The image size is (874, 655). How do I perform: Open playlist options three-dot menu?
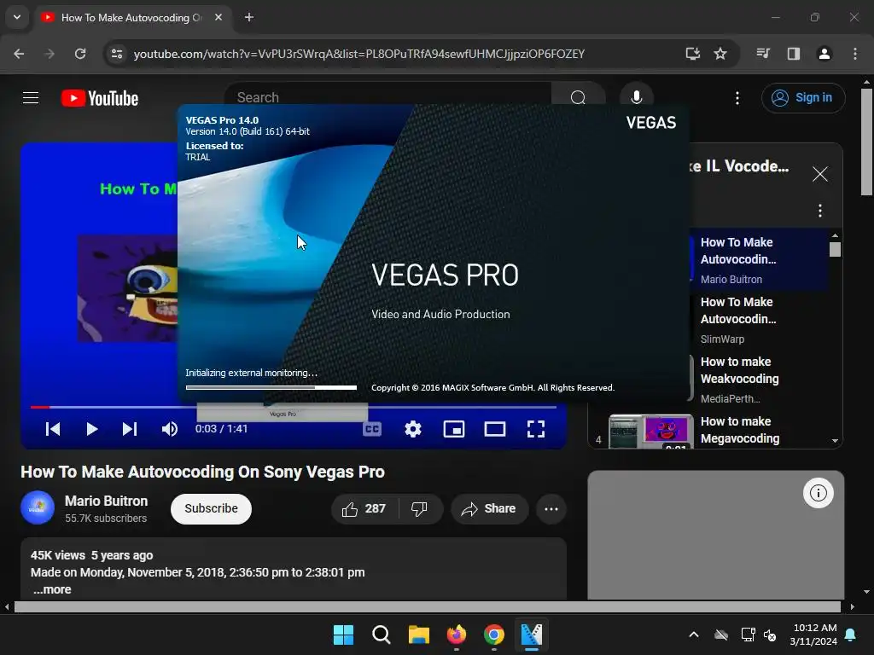[x=819, y=211]
